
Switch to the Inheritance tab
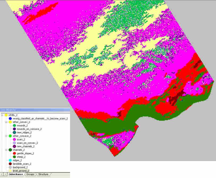[16, 174]
